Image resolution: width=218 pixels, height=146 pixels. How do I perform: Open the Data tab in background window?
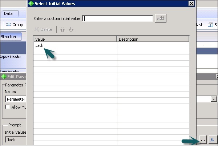(9, 13)
